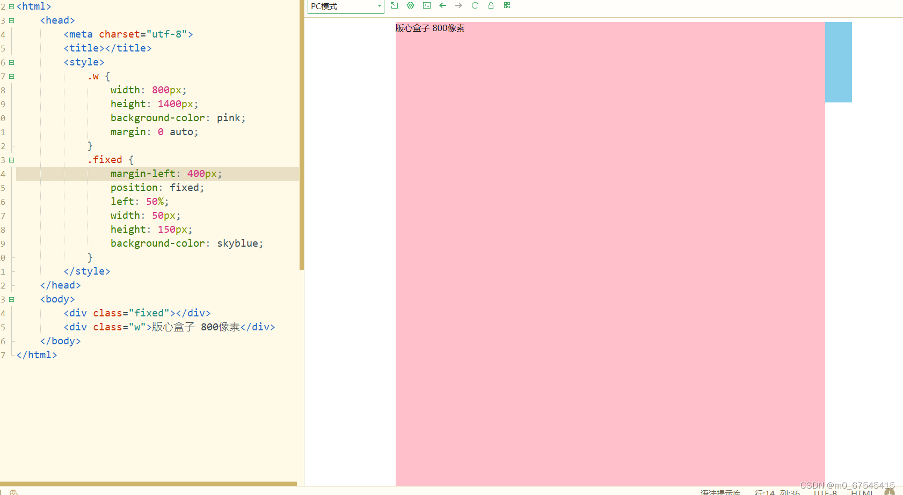Show the QR code scan icon
Image resolution: width=903 pixels, height=495 pixels.
[507, 5]
